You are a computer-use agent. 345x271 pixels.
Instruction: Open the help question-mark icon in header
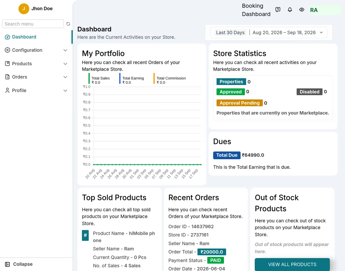[278, 9]
